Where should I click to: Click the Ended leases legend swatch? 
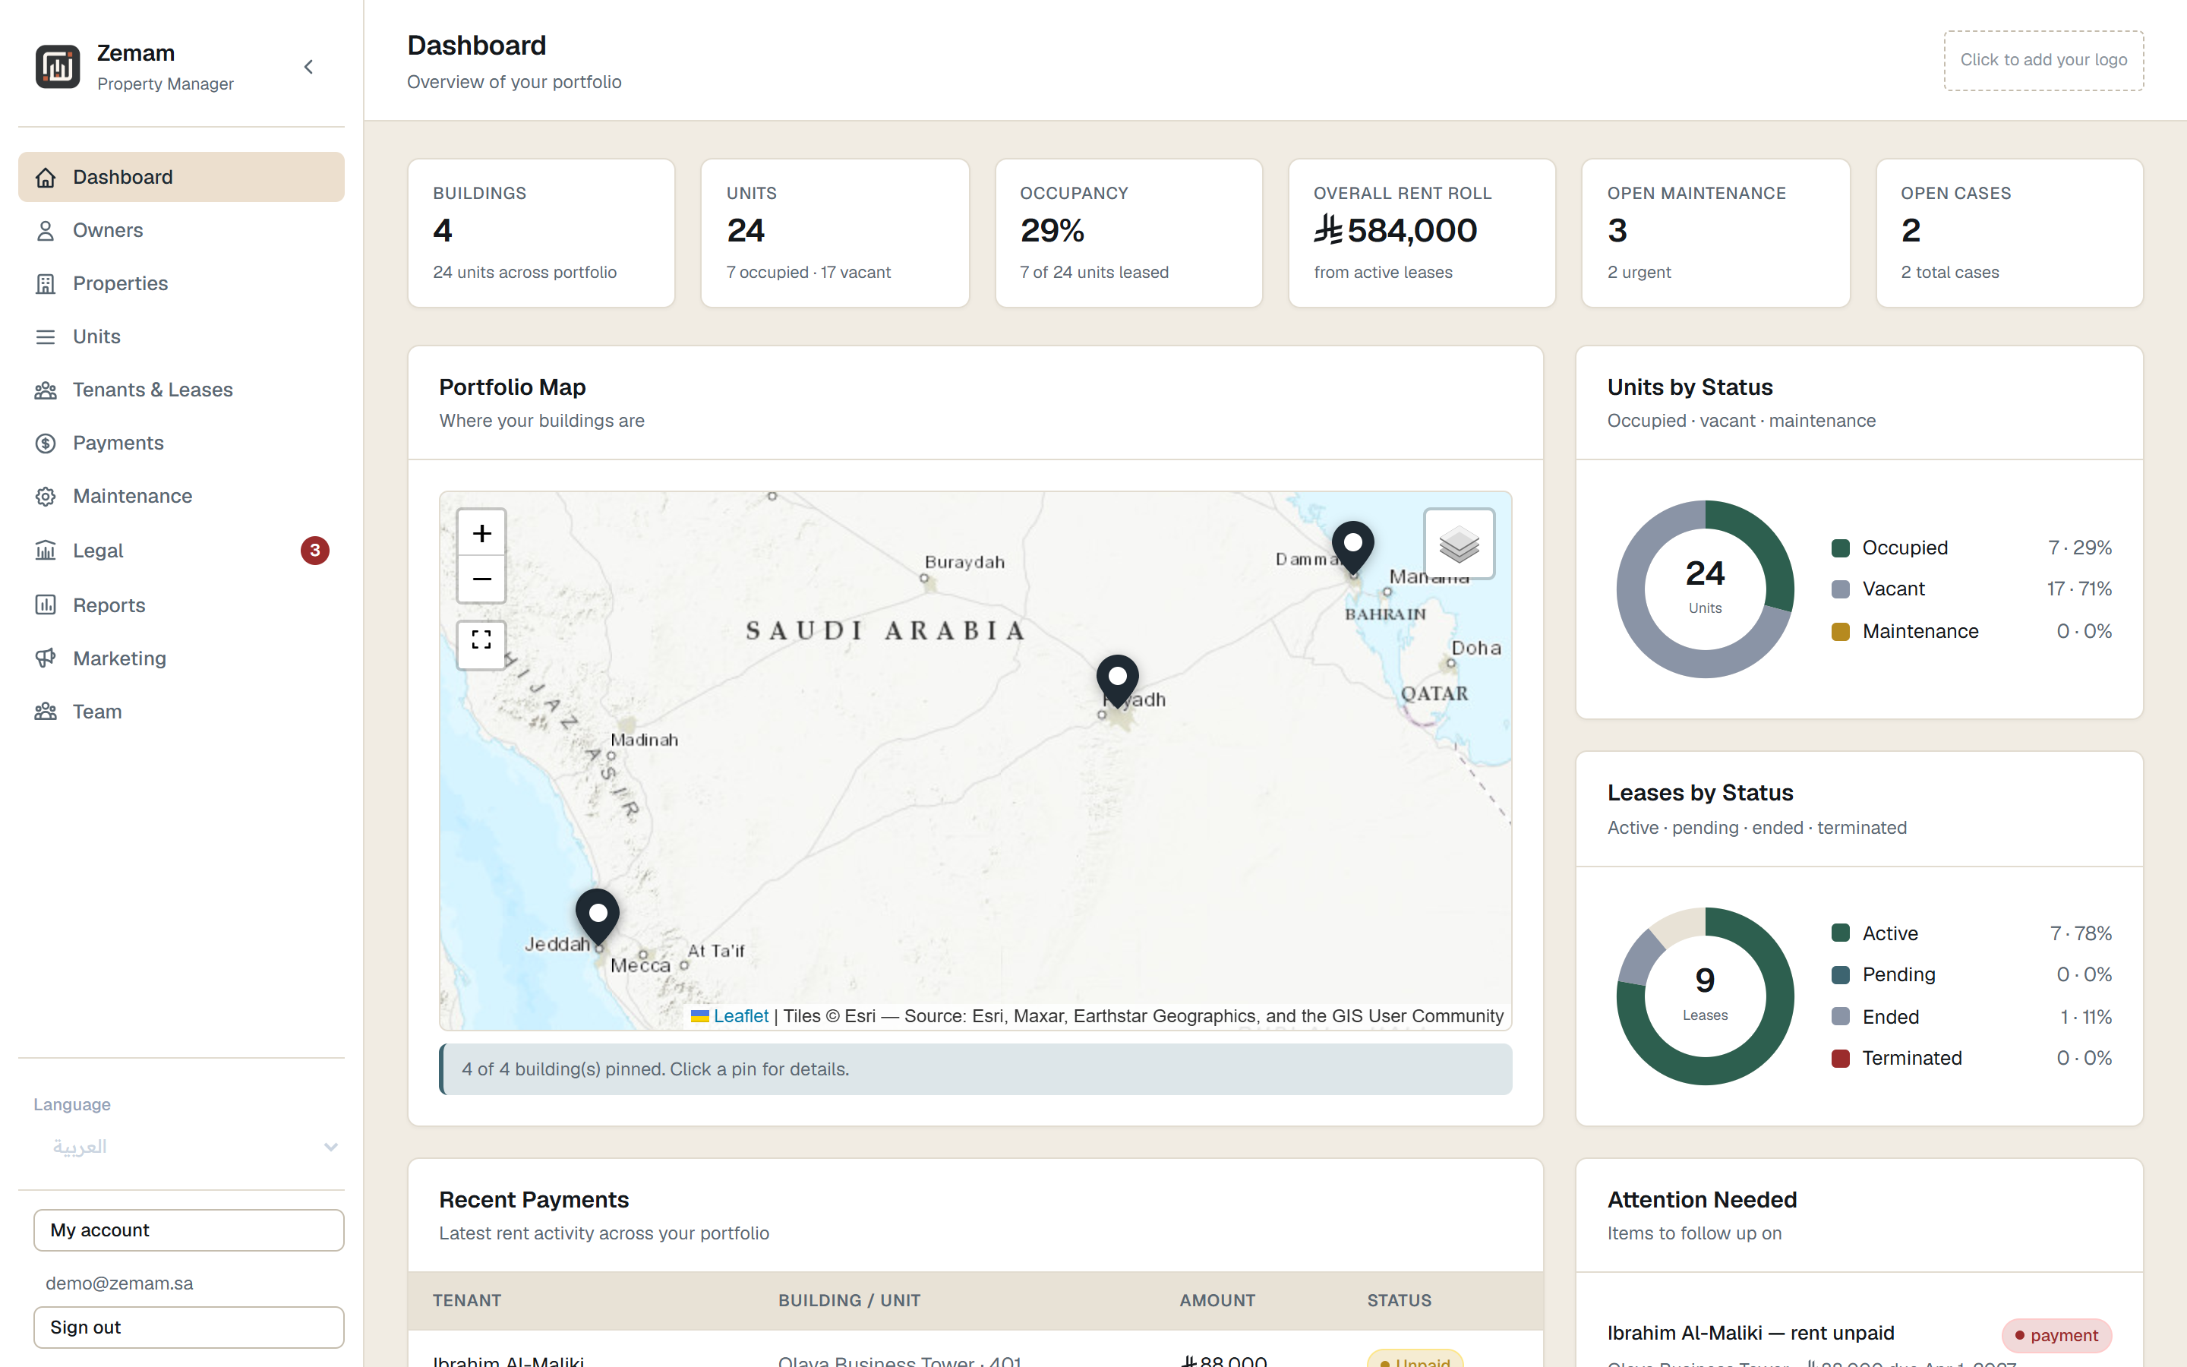(1840, 1017)
